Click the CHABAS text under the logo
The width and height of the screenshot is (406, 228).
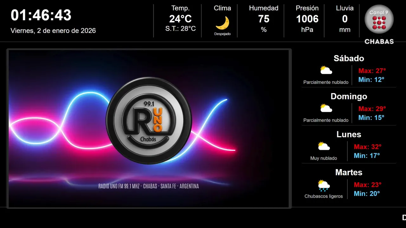coord(379,41)
